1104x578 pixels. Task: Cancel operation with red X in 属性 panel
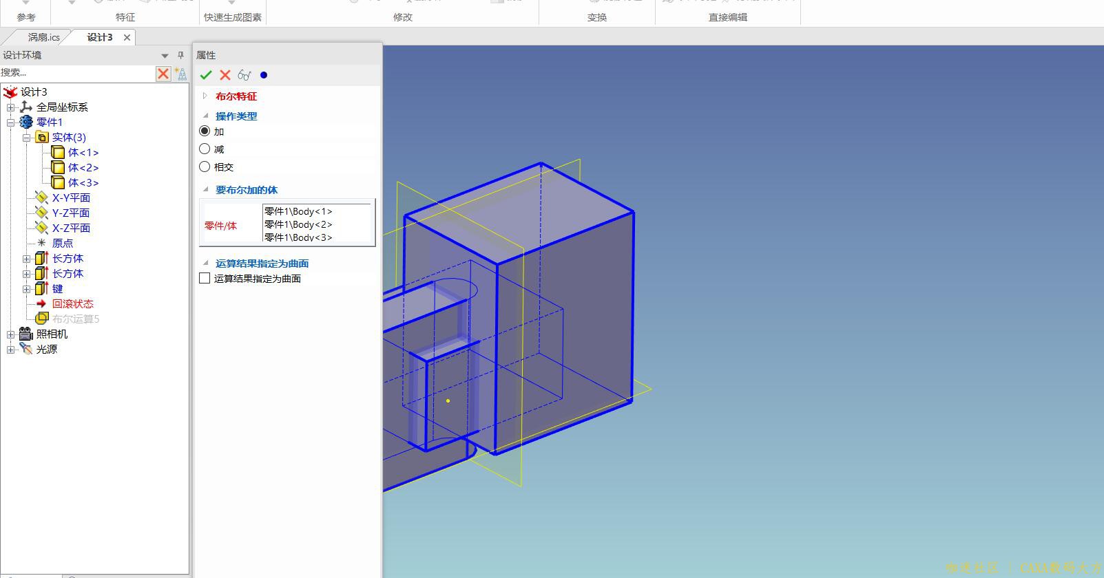tap(225, 75)
